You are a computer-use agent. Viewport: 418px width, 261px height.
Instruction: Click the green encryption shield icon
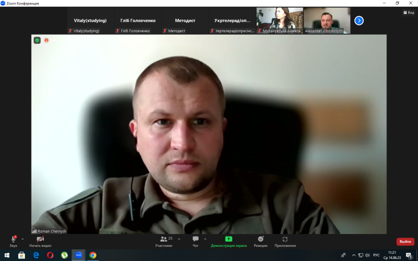(x=37, y=40)
